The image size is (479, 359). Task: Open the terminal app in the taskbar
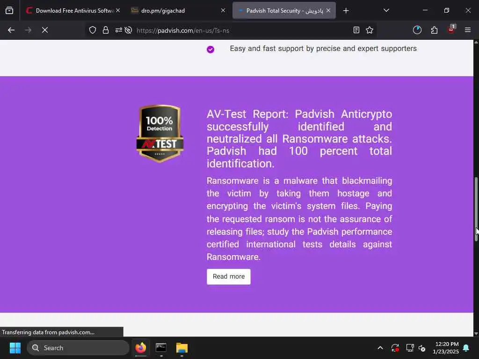pyautogui.click(x=161, y=348)
